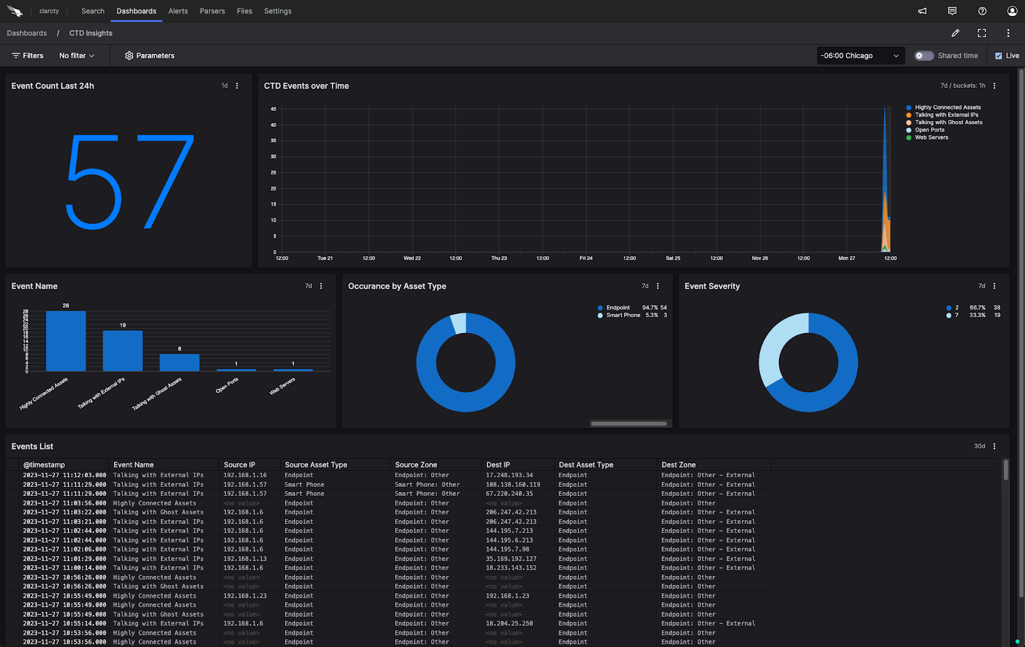1025x647 pixels.
Task: Toggle Highly Connected Assets legend series
Action: pyautogui.click(x=947, y=108)
